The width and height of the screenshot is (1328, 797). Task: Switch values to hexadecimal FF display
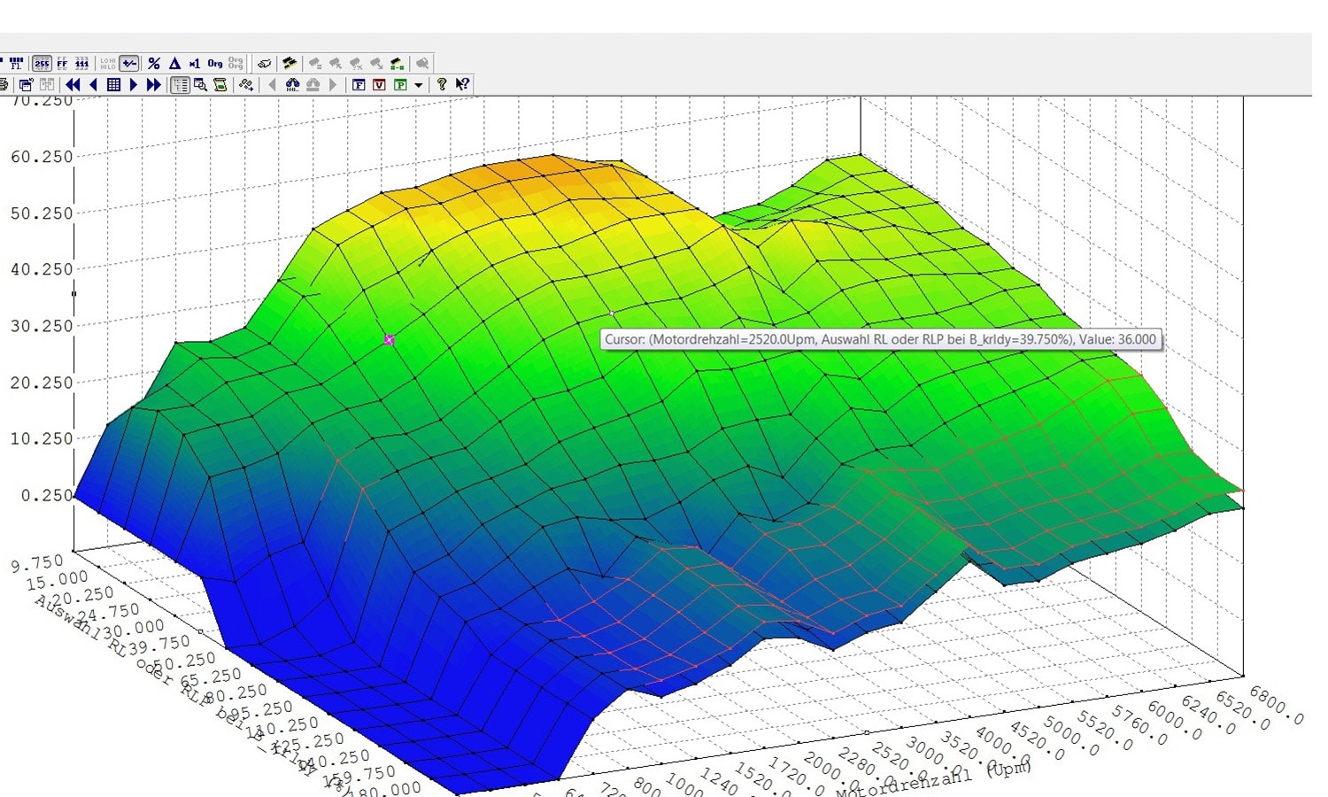point(62,64)
